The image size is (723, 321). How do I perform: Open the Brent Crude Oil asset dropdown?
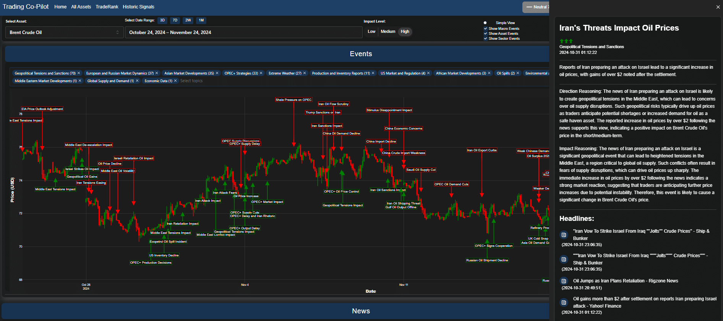click(64, 32)
